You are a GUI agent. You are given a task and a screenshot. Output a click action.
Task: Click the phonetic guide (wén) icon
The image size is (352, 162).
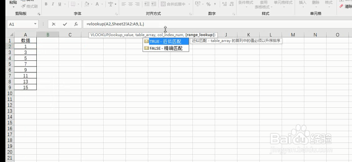[111, 4]
